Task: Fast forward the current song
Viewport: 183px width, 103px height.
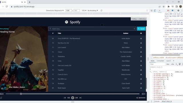Action: tap(77, 98)
